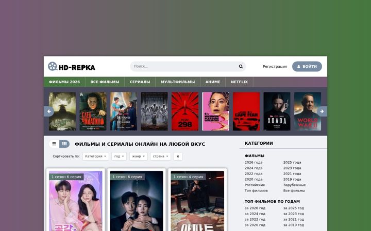The image size is (371, 231).
Task: Click the carousel right arrow
Action: pyautogui.click(x=322, y=111)
